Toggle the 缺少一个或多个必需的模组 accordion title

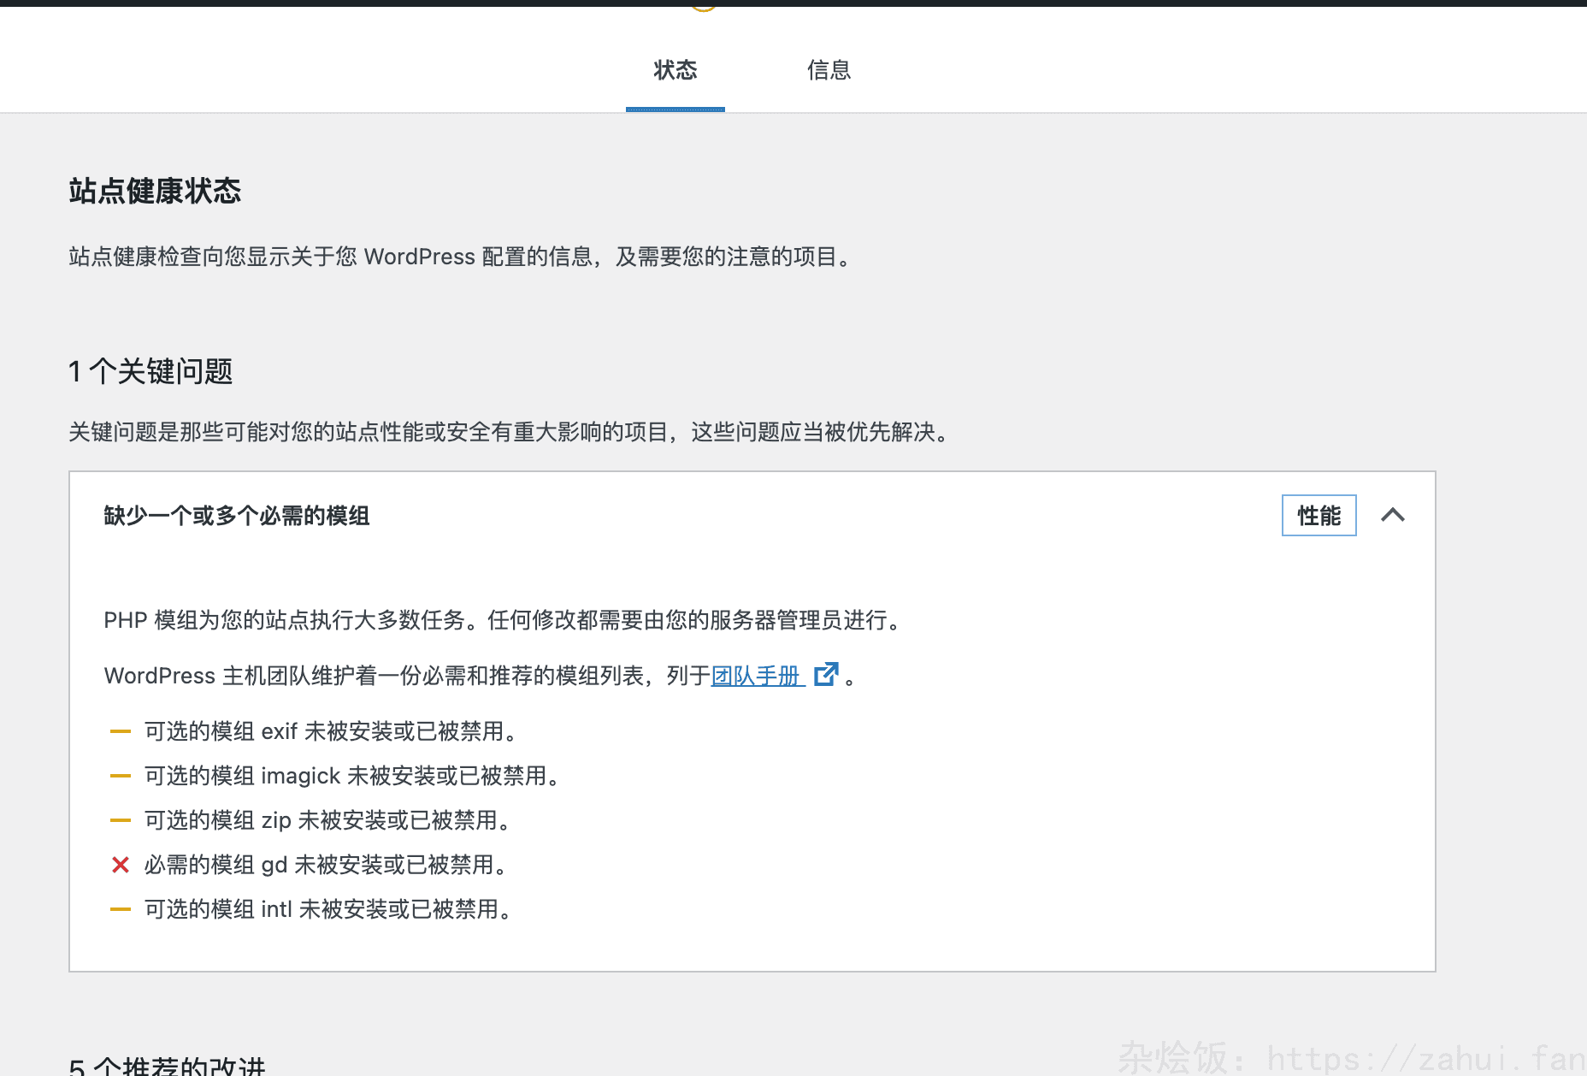(x=237, y=516)
